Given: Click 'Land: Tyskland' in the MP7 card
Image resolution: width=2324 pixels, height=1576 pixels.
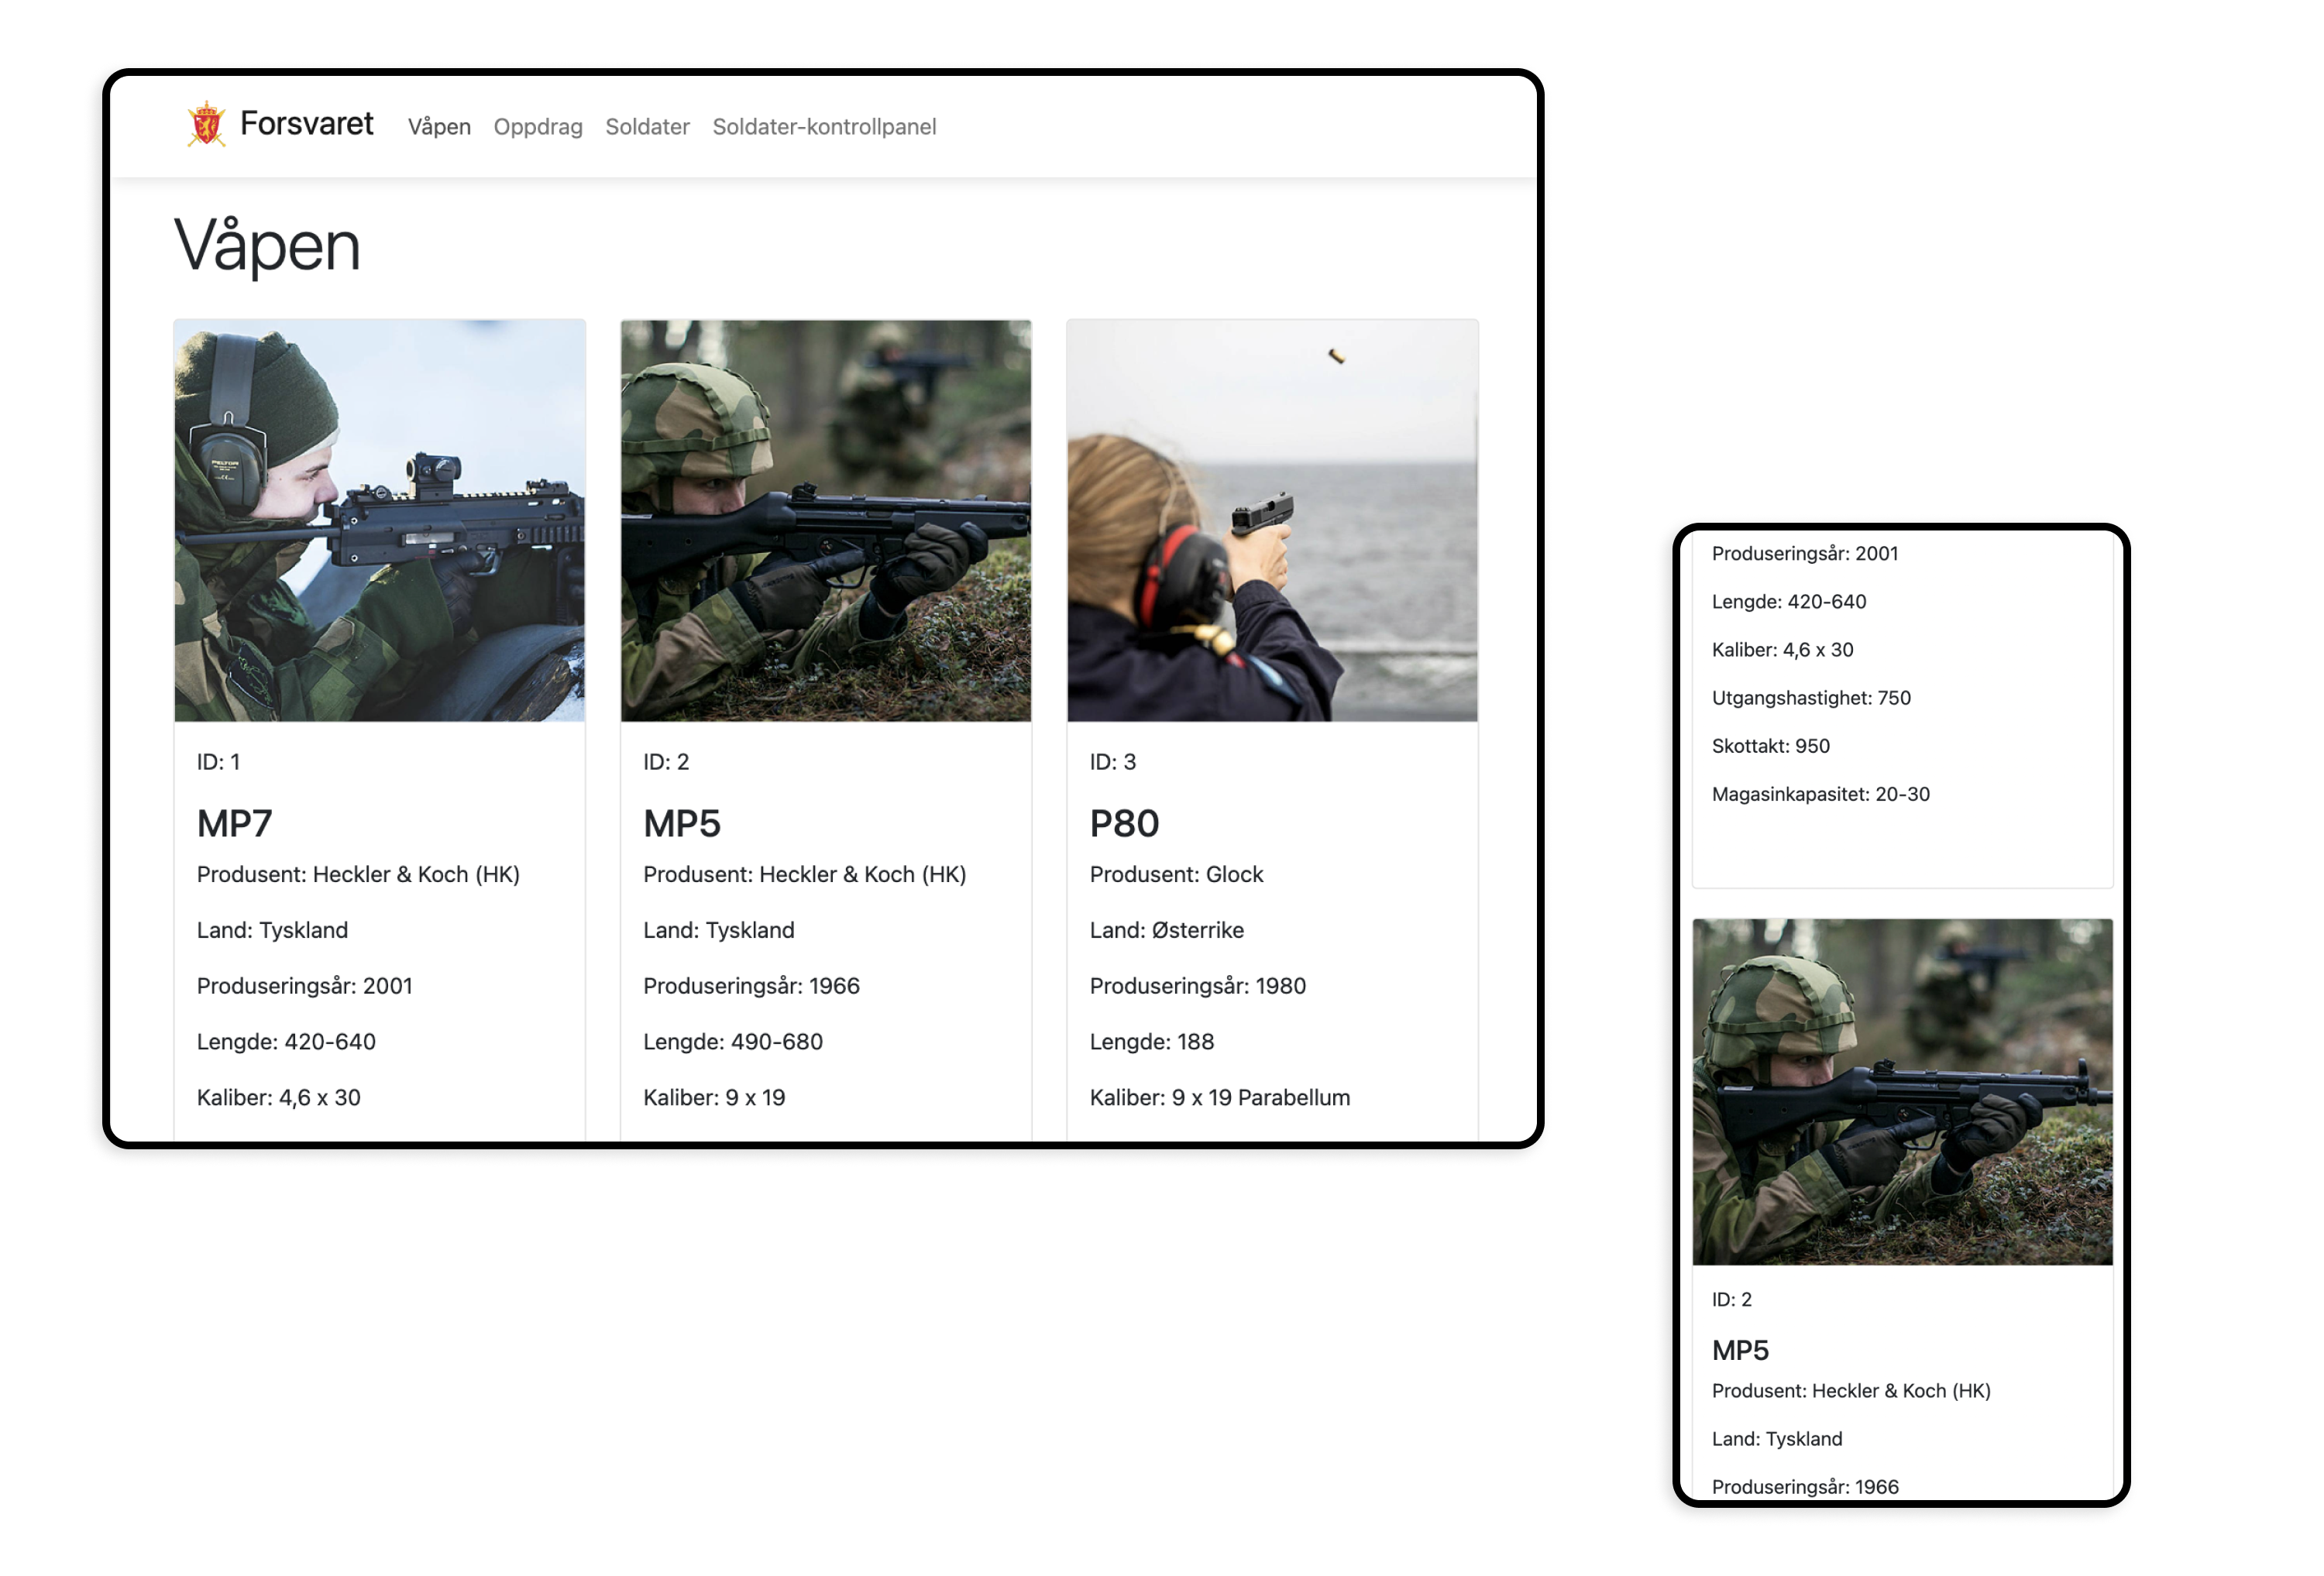Looking at the screenshot, I should click(x=272, y=930).
